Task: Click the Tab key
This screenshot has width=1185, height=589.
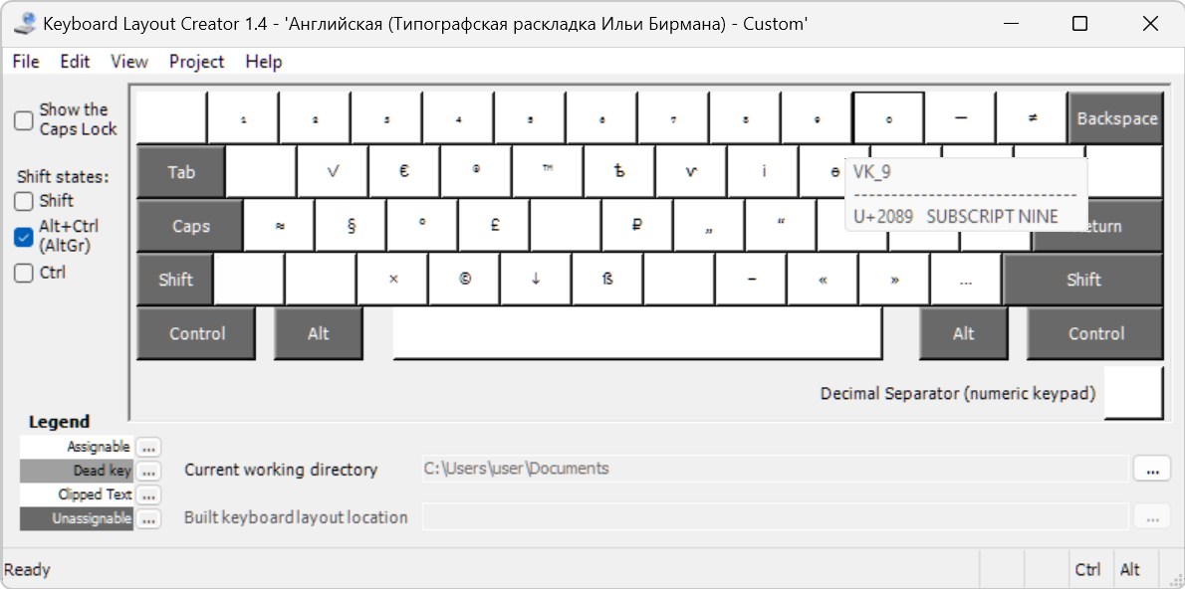Action: pyautogui.click(x=181, y=172)
